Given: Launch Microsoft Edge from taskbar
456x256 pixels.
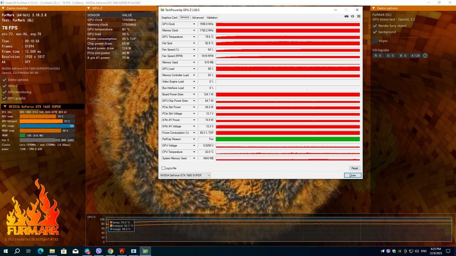Looking at the screenshot, I should [41, 251].
